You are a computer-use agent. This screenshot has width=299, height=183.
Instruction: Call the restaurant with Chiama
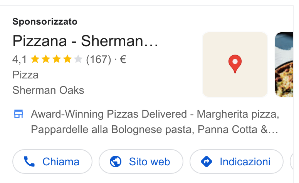click(x=52, y=161)
